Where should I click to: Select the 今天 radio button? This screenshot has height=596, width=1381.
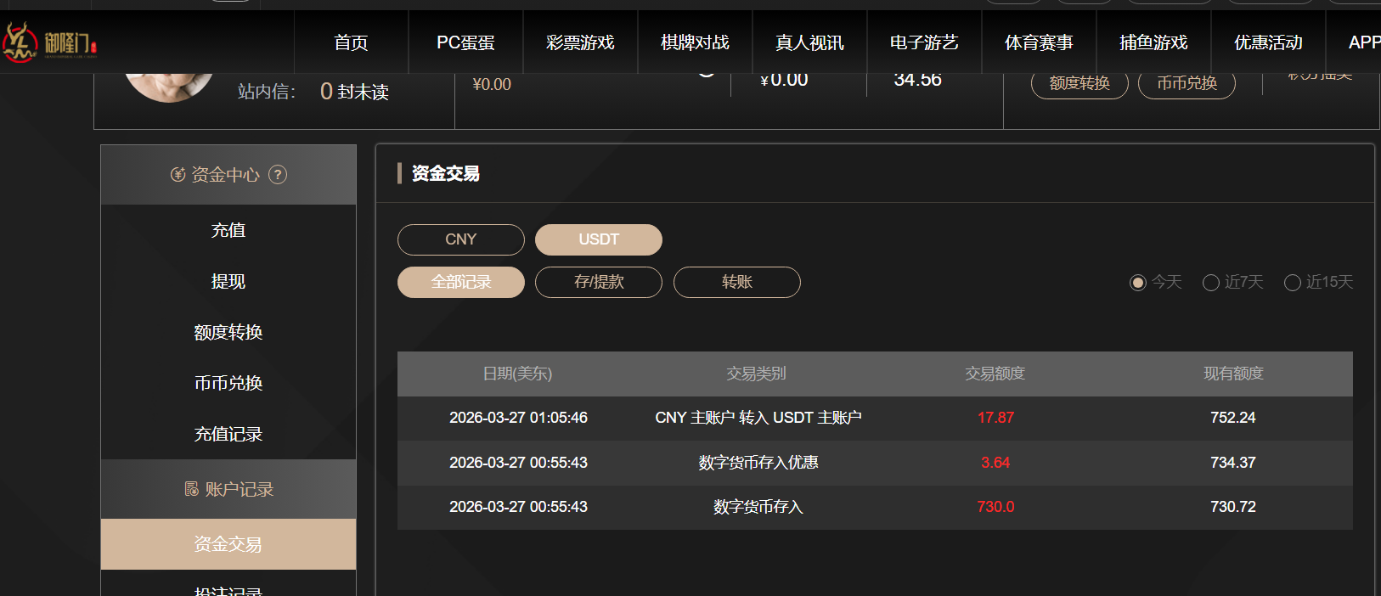pyautogui.click(x=1138, y=283)
